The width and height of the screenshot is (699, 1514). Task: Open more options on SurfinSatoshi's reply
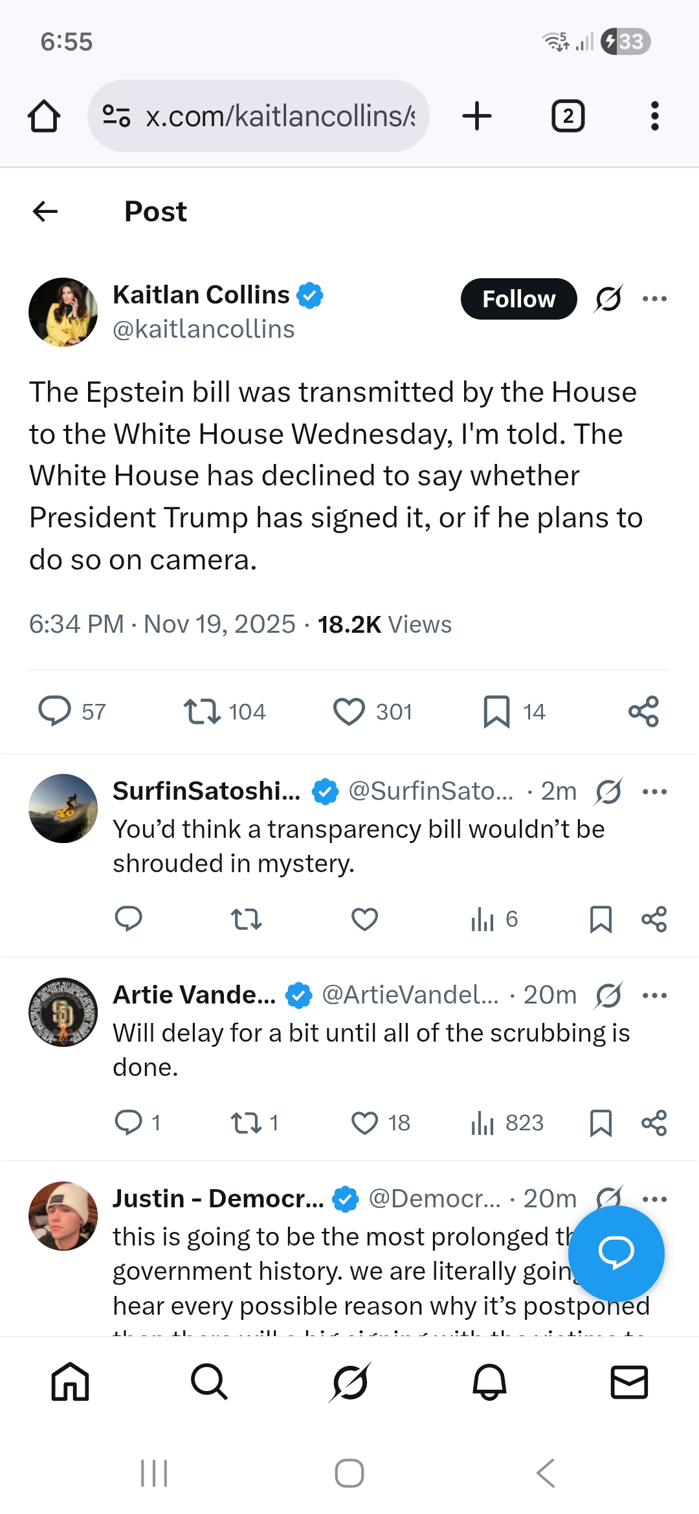(654, 791)
